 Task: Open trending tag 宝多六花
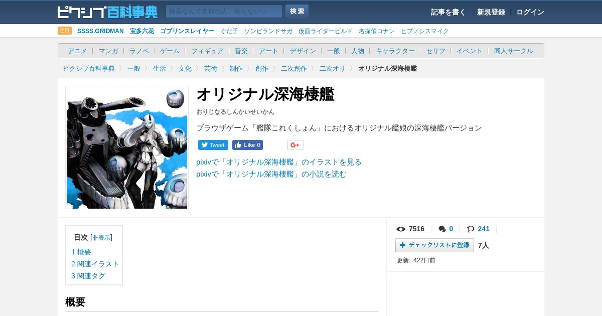point(142,31)
